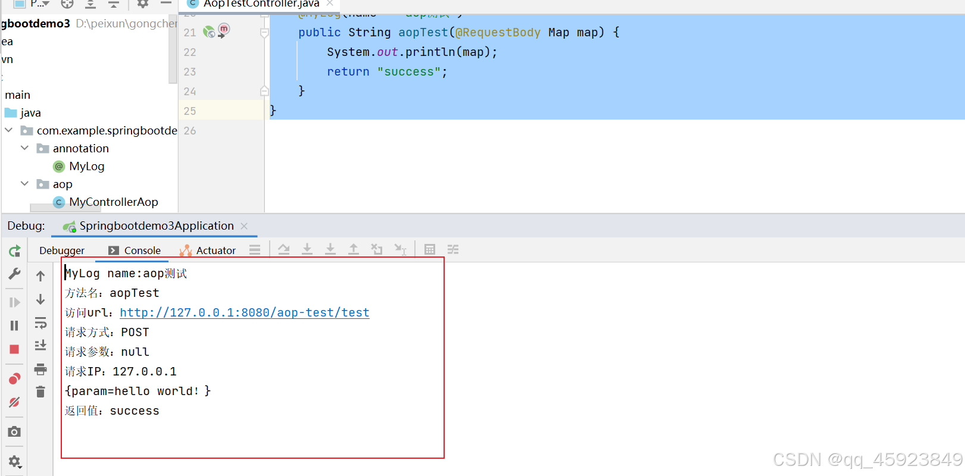Rerun Springbootdemo3Application with the green rerun icon
965x476 pixels.
click(15, 251)
